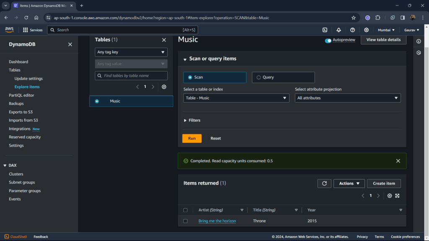Focus the AWS top Search field
Viewport: 429px width, 241px height.
point(122,30)
